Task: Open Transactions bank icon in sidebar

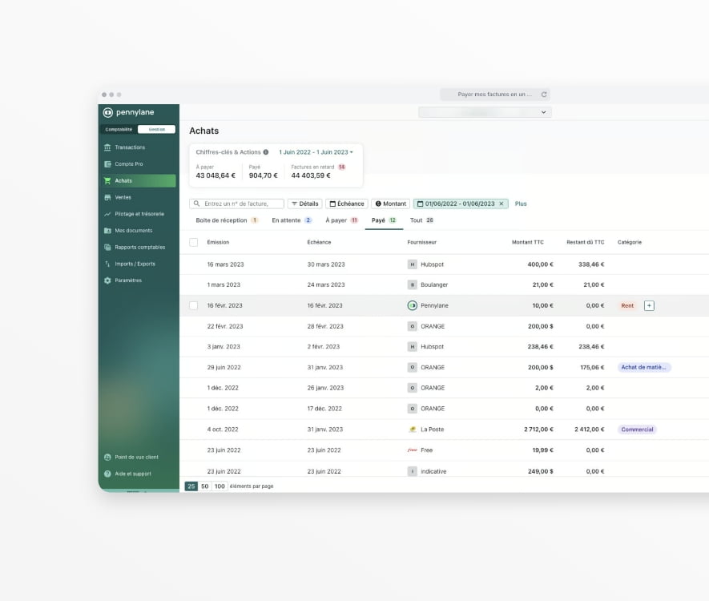Action: 107,147
